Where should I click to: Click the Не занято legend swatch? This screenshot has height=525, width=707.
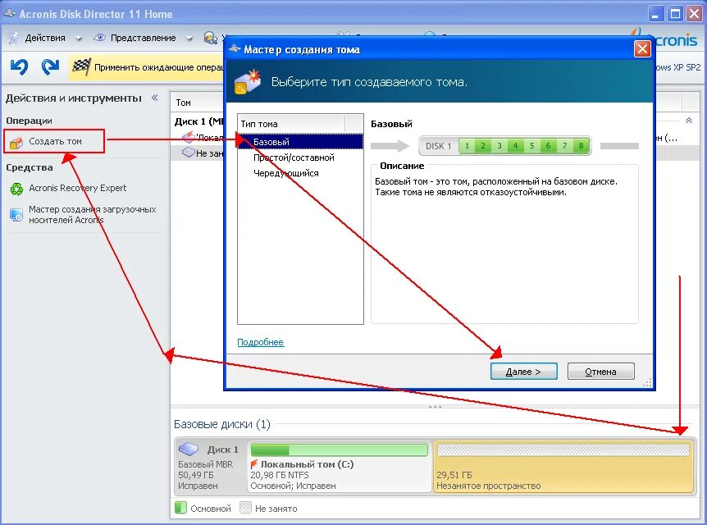coord(245,508)
